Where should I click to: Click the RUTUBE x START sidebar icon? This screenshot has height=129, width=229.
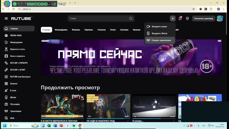tap(6, 70)
